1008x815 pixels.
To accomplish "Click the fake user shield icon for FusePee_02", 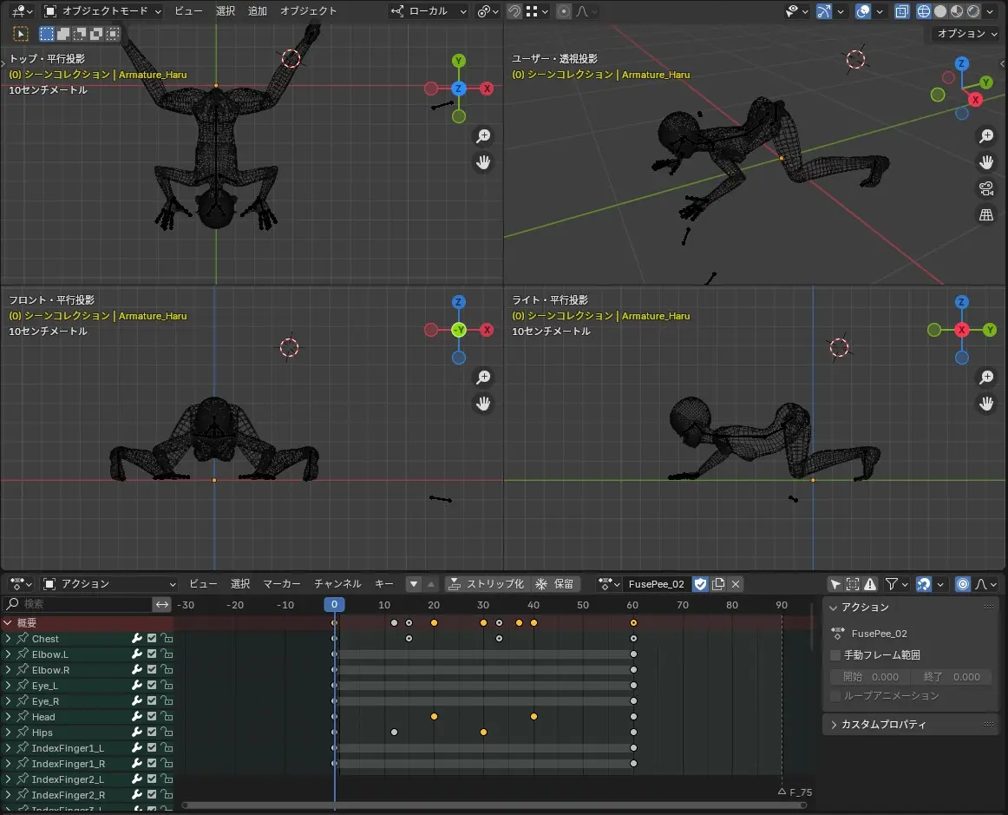I will pyautogui.click(x=701, y=584).
